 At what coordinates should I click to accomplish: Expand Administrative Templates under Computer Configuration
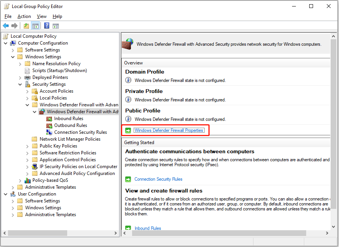(x=13, y=188)
